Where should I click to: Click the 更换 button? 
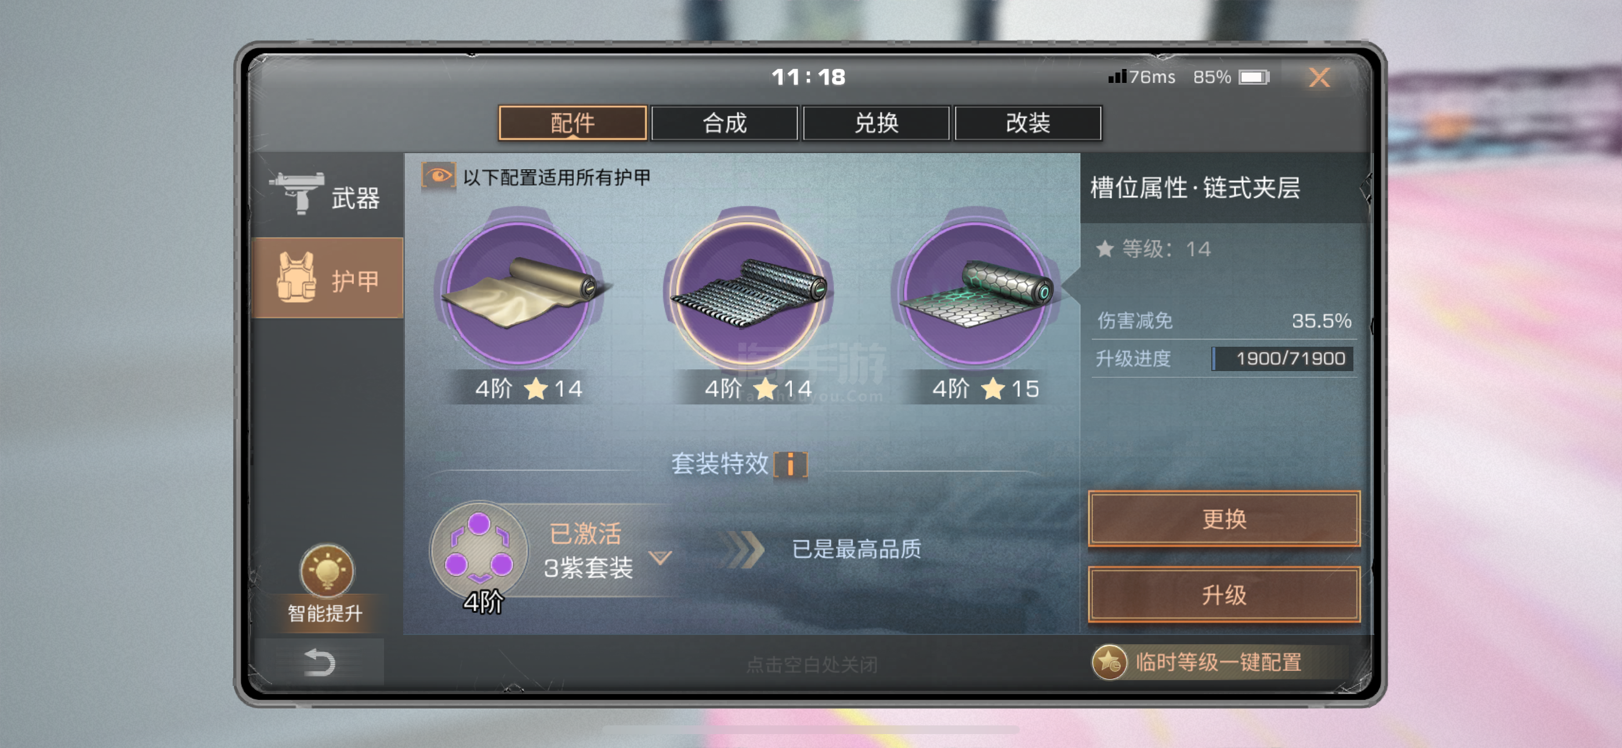click(1223, 519)
